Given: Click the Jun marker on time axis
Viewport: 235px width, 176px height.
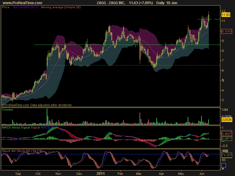Looking at the screenshot, I should pos(202,174).
